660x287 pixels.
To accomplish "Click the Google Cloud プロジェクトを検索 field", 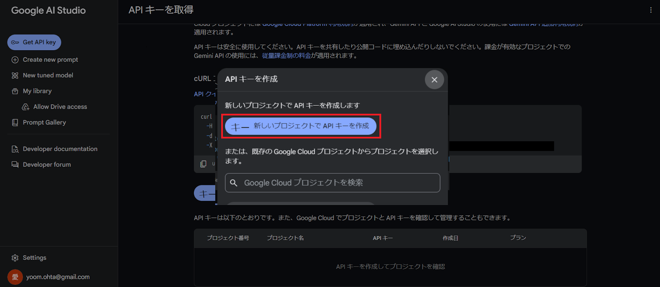I will [x=332, y=183].
